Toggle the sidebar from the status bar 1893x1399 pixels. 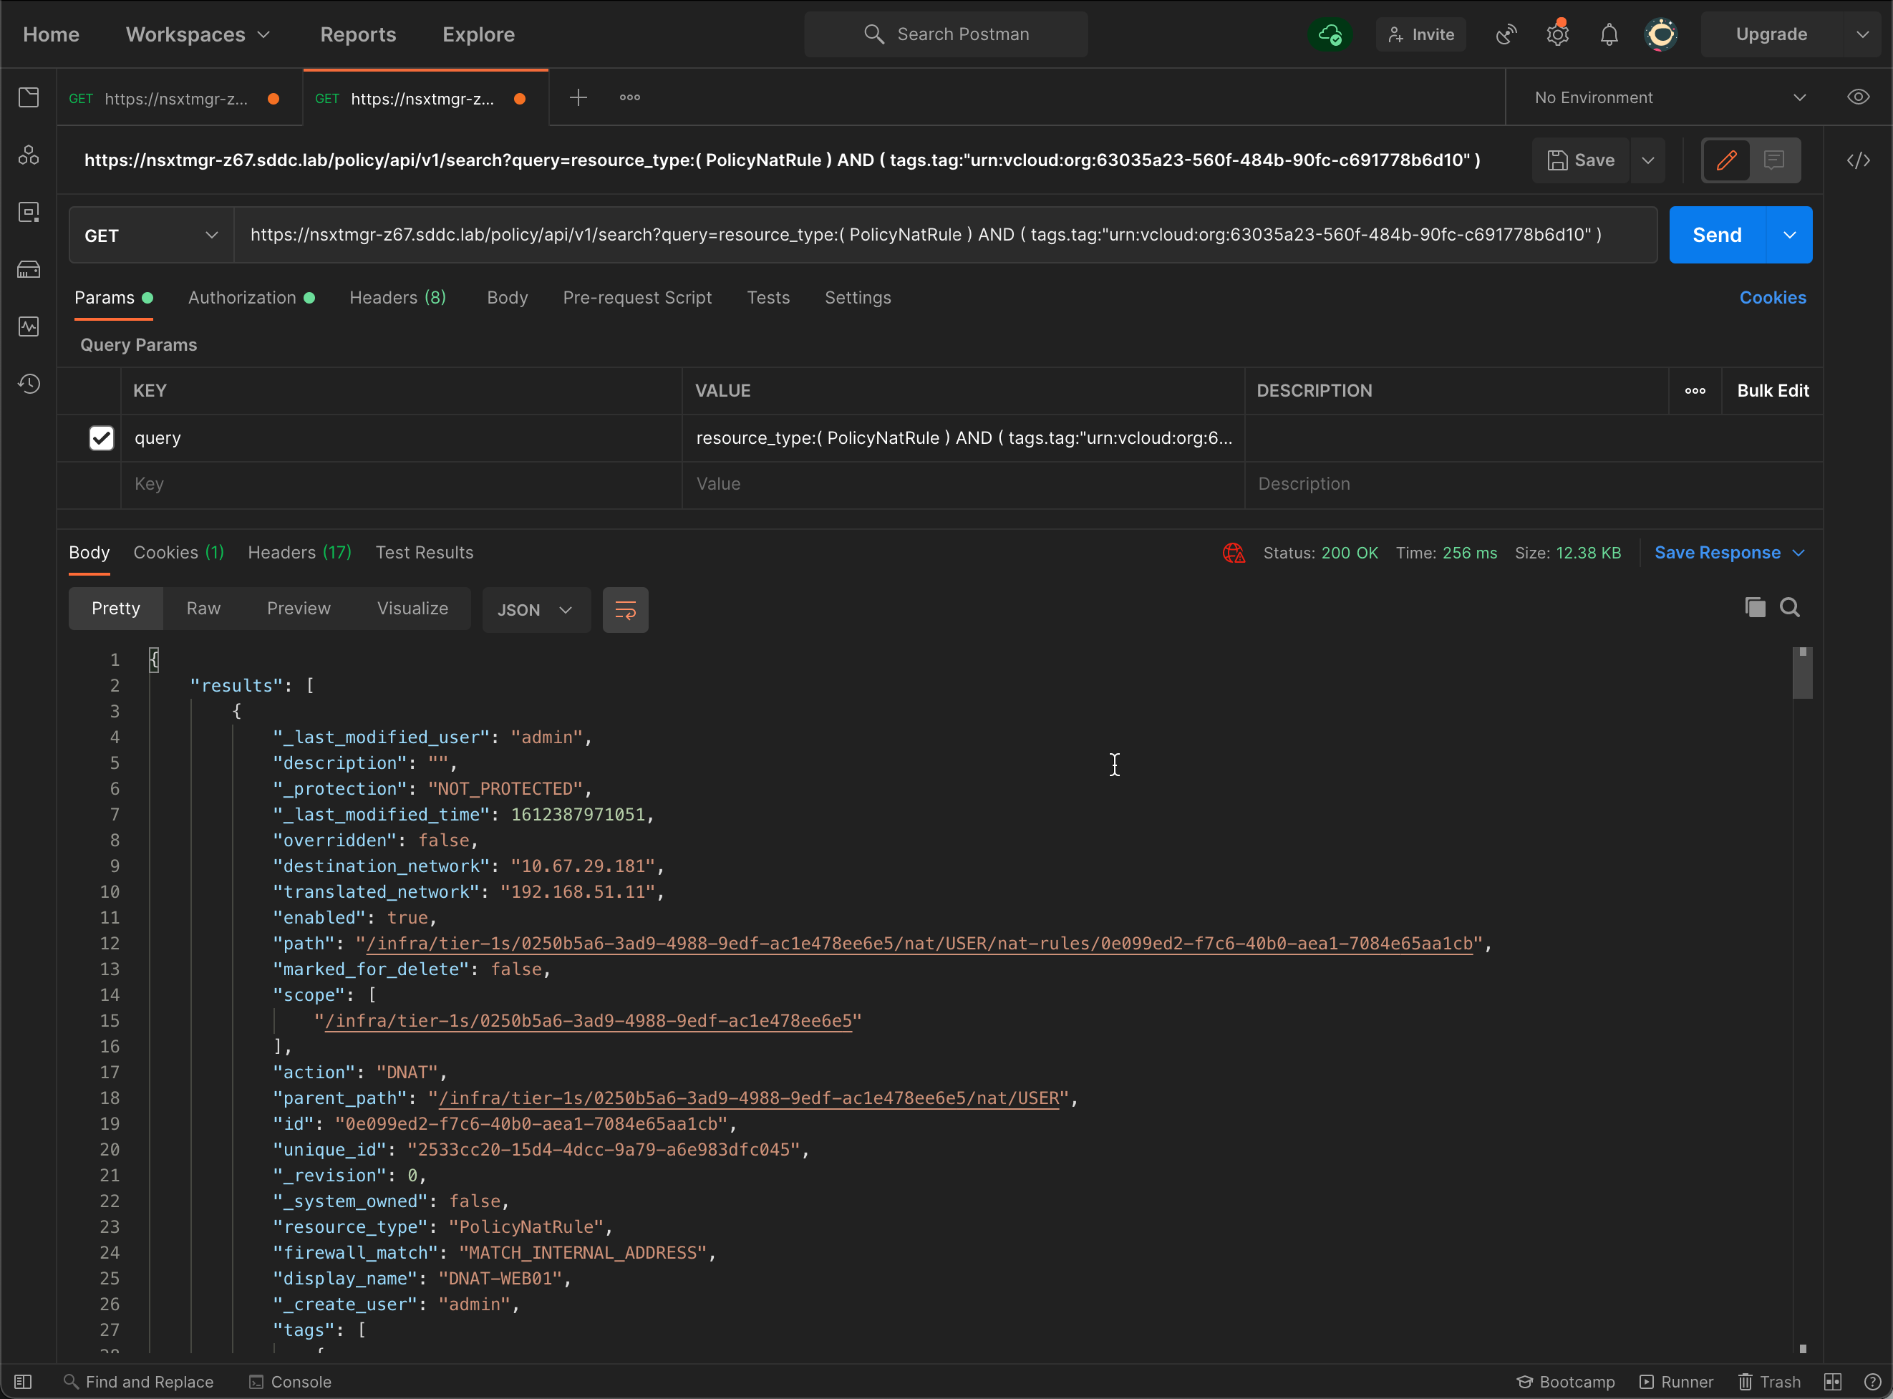tap(24, 1381)
